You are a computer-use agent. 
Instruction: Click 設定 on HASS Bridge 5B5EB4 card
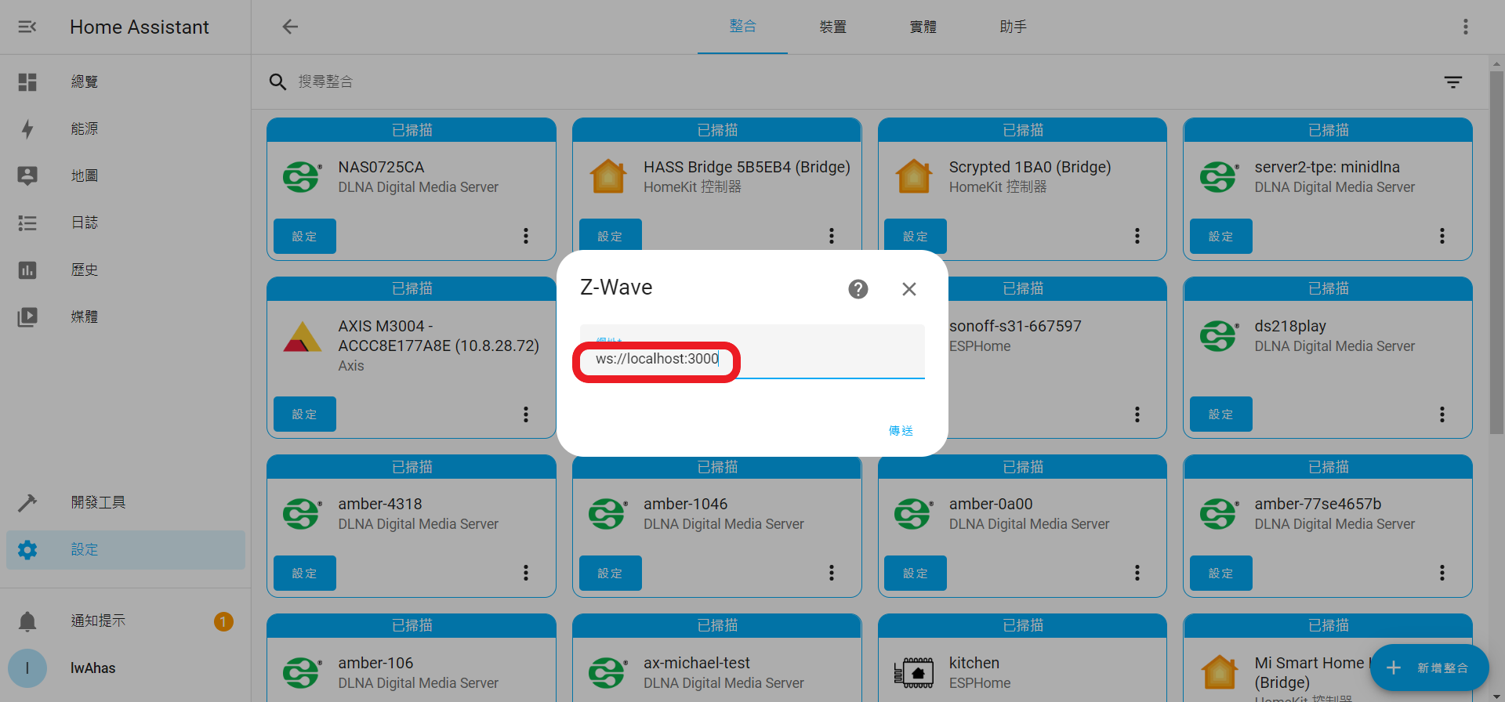click(611, 235)
